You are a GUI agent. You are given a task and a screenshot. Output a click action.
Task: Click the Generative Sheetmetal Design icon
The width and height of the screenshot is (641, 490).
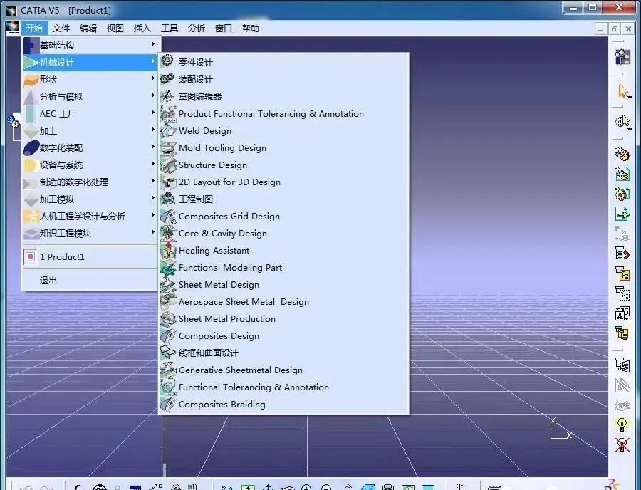pos(167,370)
